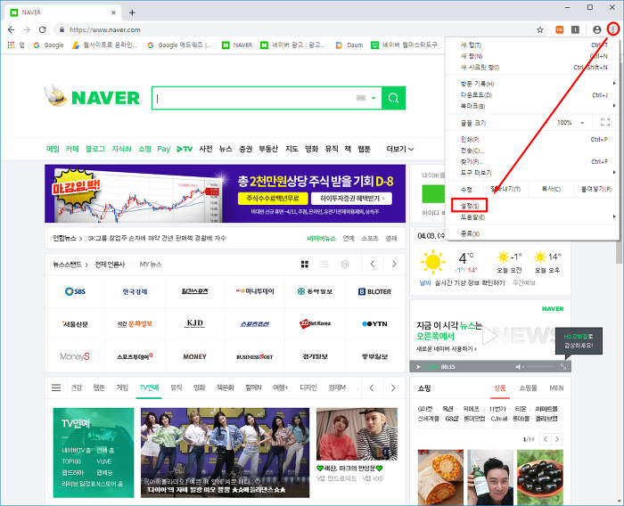Bookmark this page with the star icon

coord(540,29)
